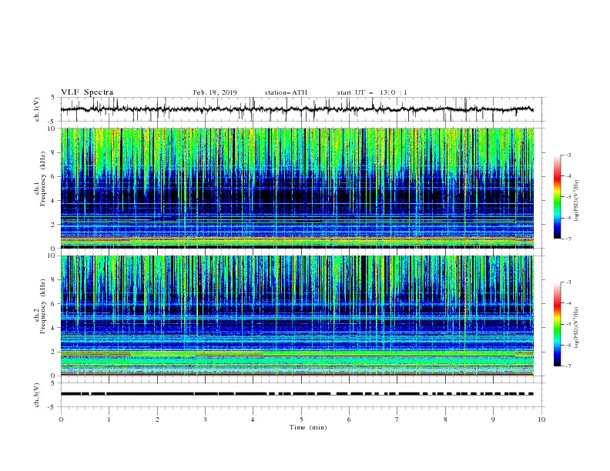Click the "VLF Spectra" title text
Screen dimensions: 610x471
[x=87, y=92]
